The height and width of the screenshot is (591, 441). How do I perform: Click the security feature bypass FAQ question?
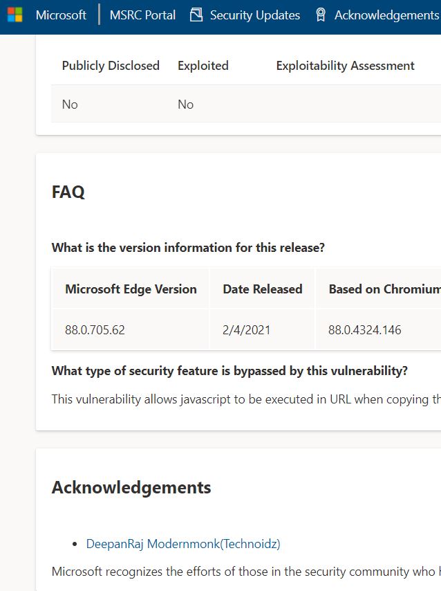click(229, 371)
